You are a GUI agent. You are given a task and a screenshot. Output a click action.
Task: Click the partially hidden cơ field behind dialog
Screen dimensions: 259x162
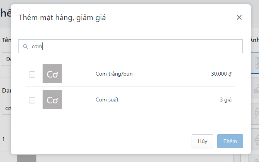(7, 108)
